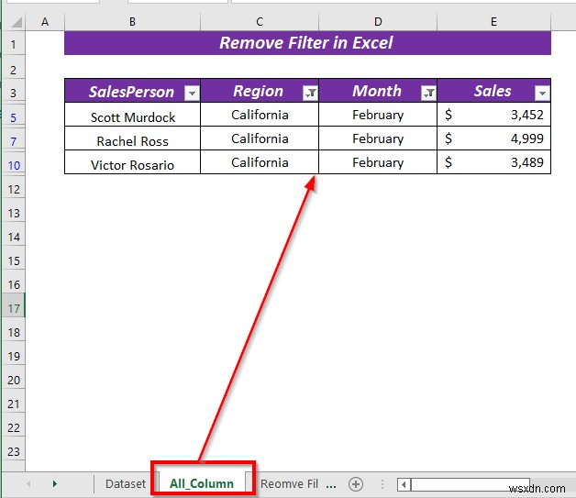The width and height of the screenshot is (576, 498).
Task: Click the Month header cell text
Action: click(377, 91)
